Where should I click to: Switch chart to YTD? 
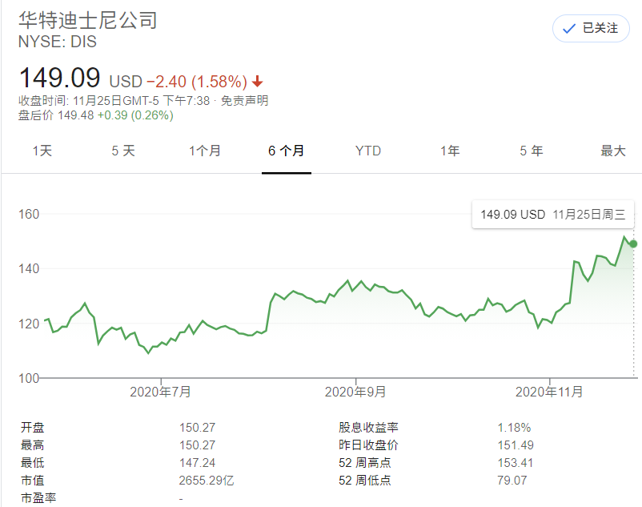[x=368, y=151]
